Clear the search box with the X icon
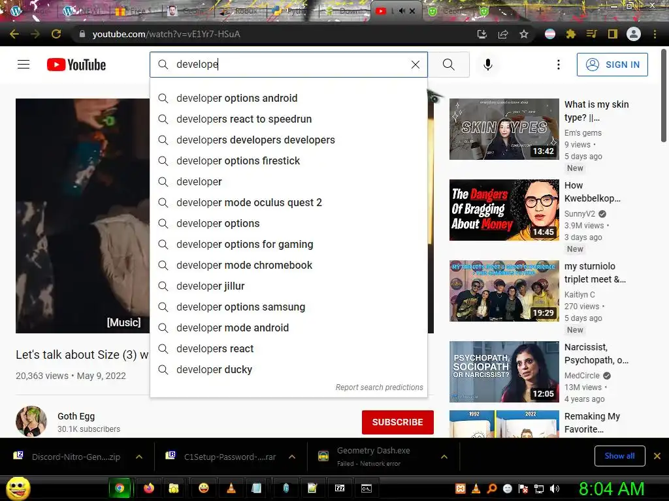This screenshot has height=501, width=669. pos(415,65)
